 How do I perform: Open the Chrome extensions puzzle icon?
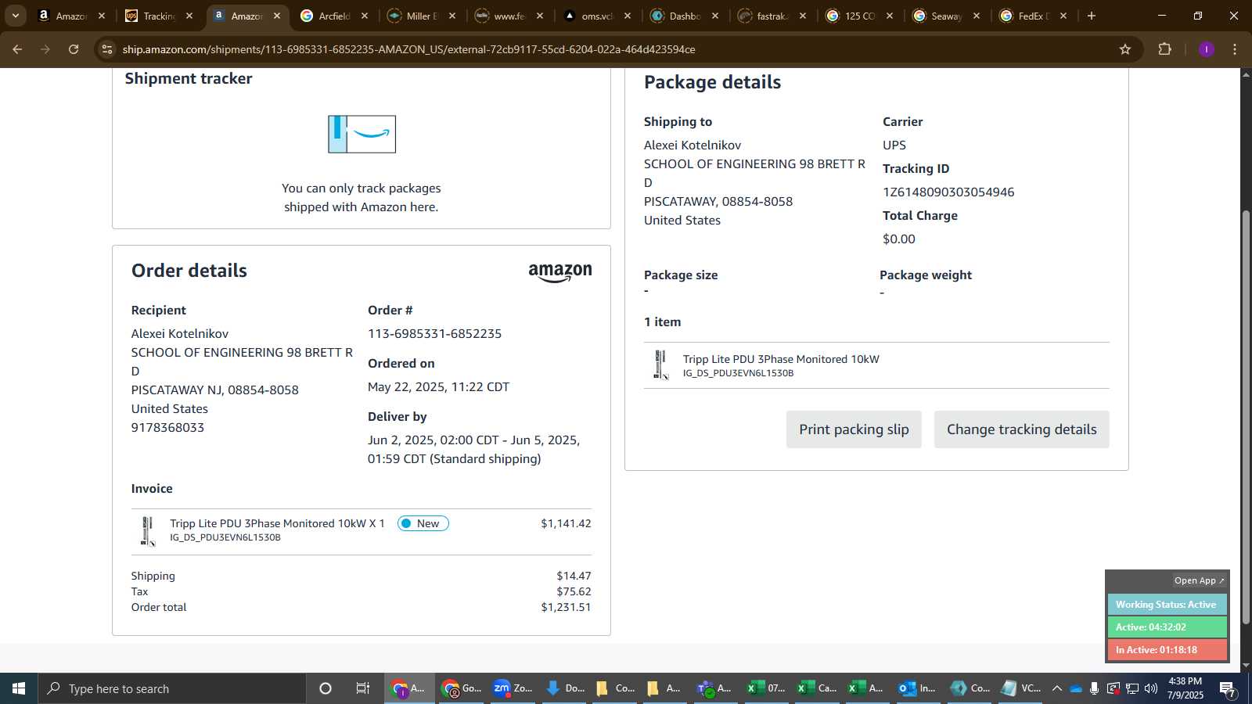click(1164, 49)
